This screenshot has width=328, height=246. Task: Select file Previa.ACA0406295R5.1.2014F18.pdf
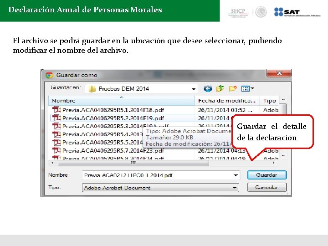(x=113, y=110)
